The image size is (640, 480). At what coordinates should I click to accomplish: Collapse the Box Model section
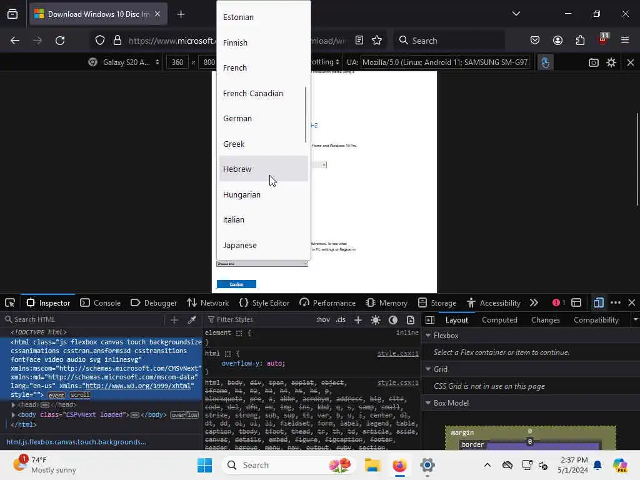428,403
